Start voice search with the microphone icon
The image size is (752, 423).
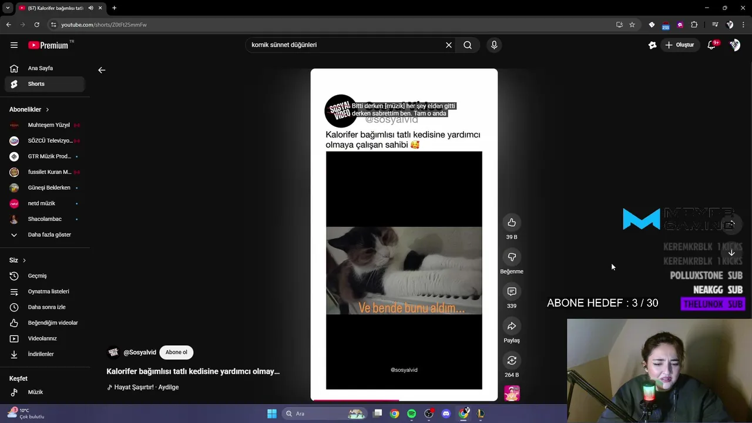pos(494,45)
